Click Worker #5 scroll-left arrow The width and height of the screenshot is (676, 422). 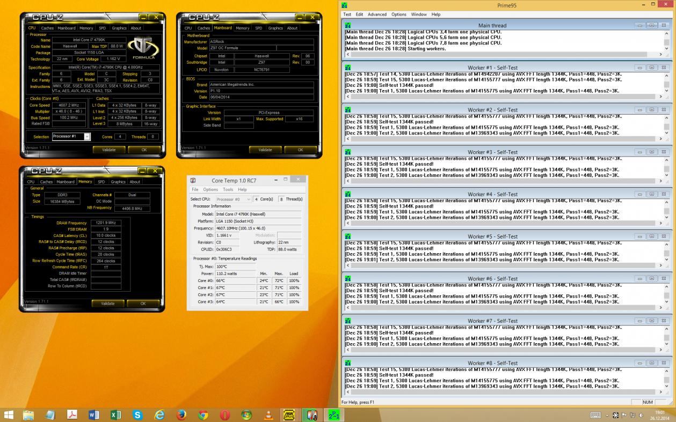[347, 266]
